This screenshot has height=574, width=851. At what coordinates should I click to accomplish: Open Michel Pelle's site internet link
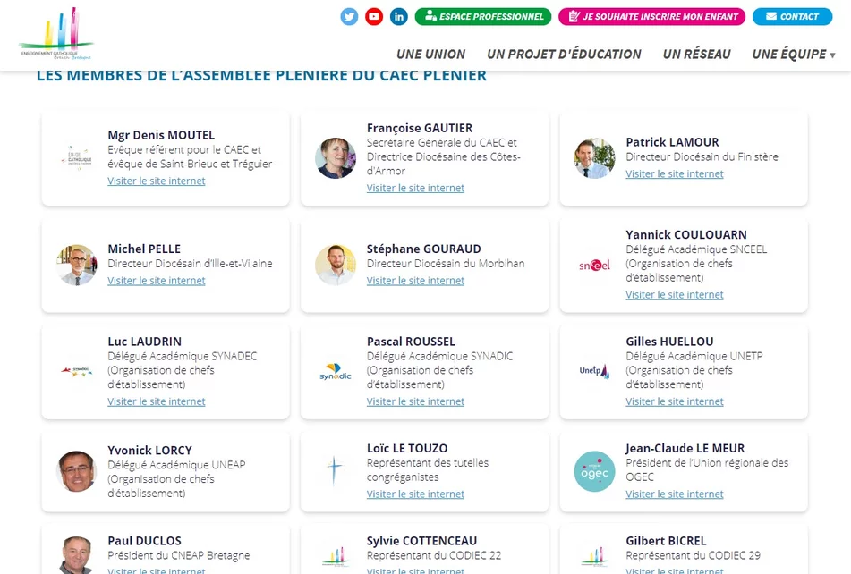click(157, 280)
